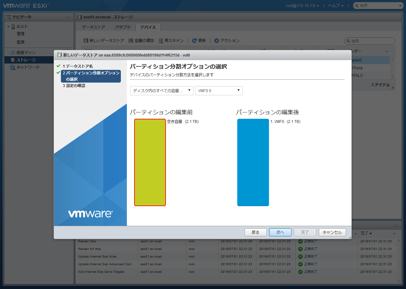Click the host device icon next to ホスト
The width and height of the screenshot is (406, 289).
point(13,27)
